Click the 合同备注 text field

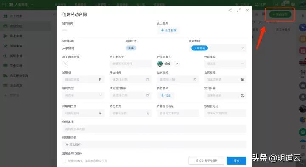tap(154, 129)
